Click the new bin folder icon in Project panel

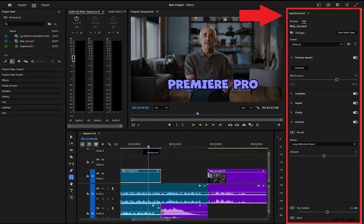pos(49,24)
